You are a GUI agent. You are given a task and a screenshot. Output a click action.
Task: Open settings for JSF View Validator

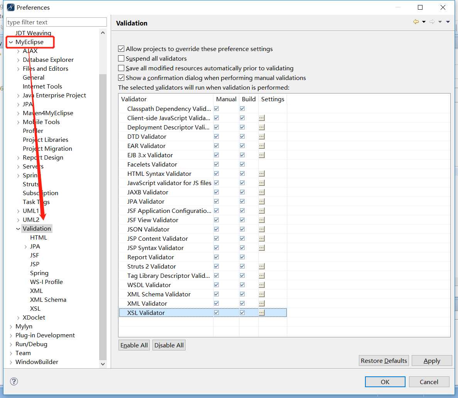tap(262, 220)
